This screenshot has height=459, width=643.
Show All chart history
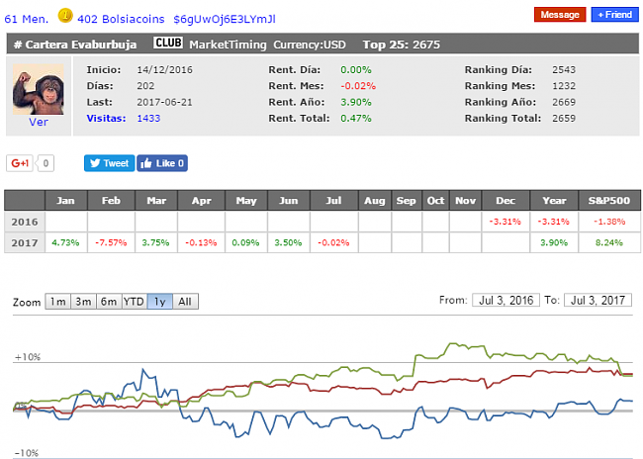[185, 302]
